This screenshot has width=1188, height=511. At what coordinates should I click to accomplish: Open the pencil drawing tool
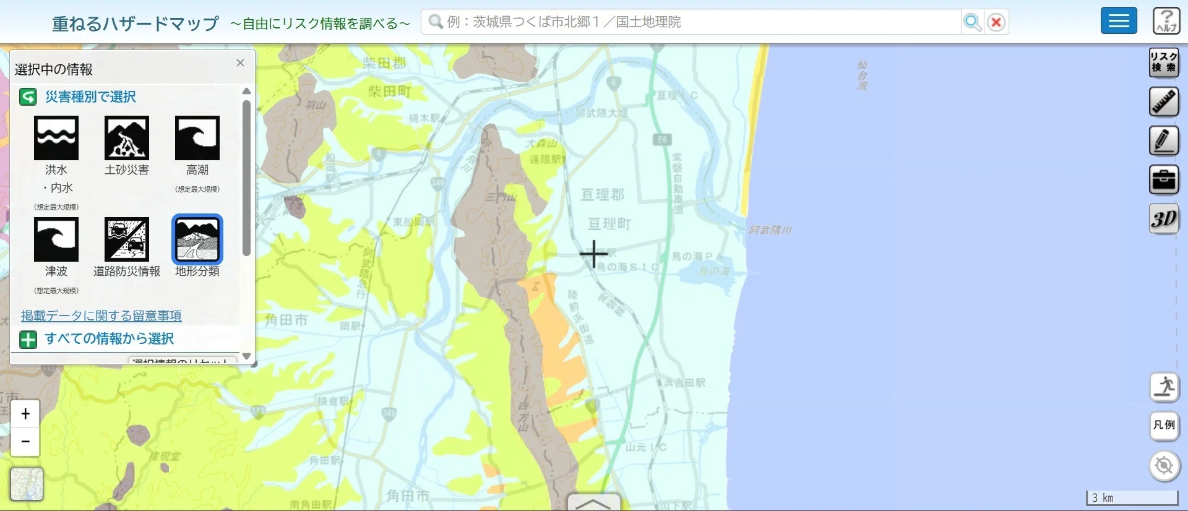1164,140
